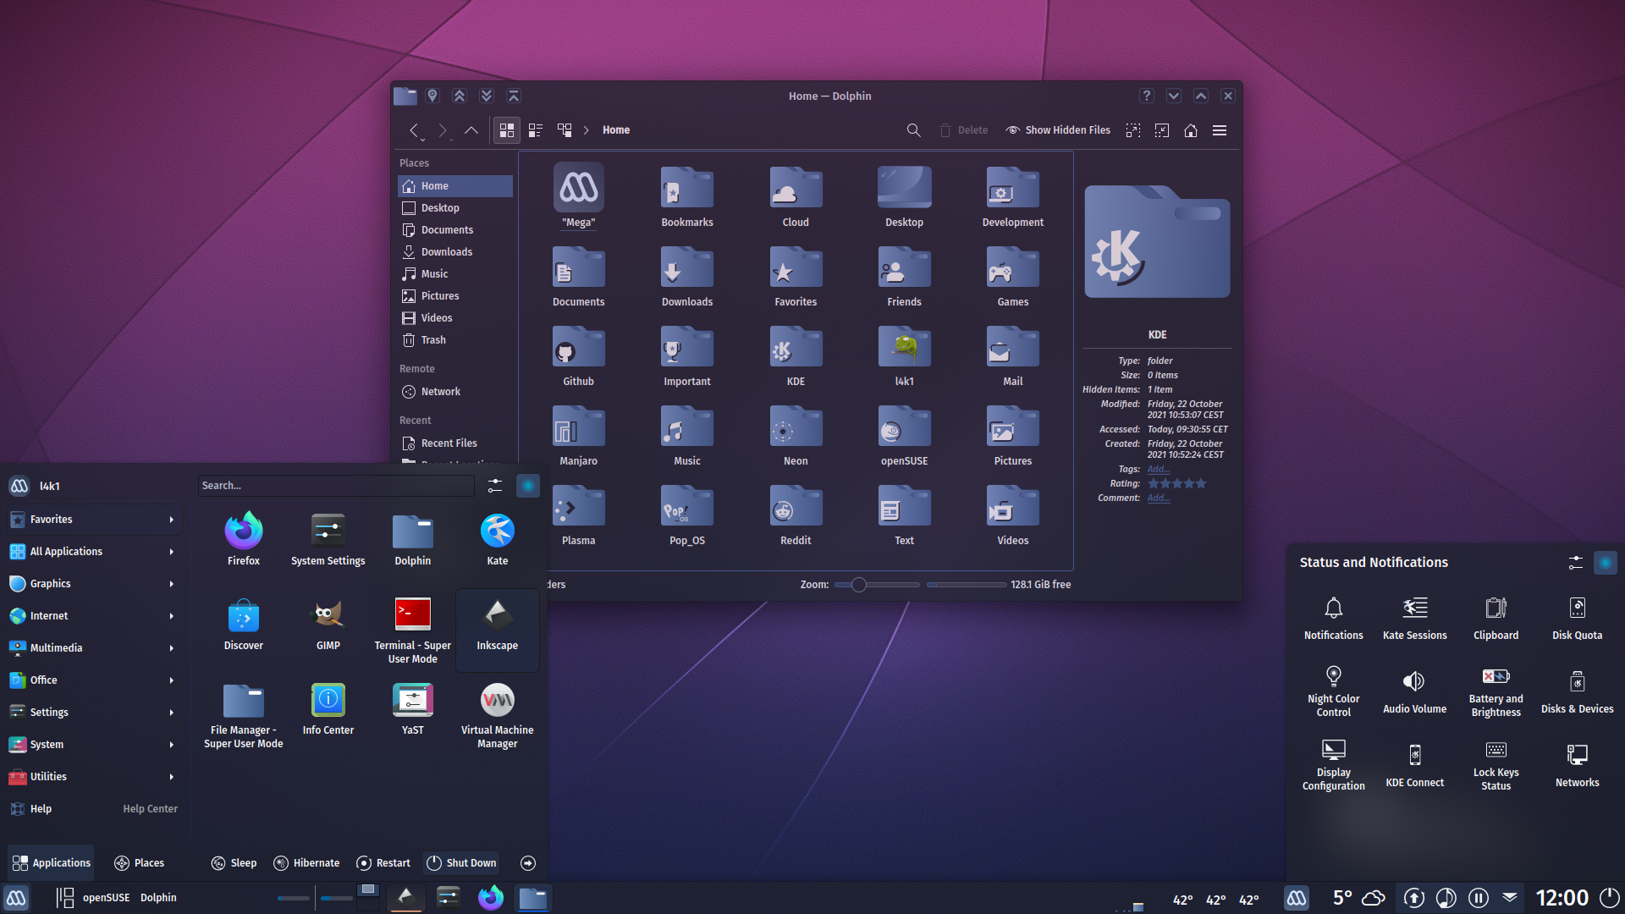Image resolution: width=1625 pixels, height=914 pixels.
Task: Click the Shut Down button
Action: 461,863
